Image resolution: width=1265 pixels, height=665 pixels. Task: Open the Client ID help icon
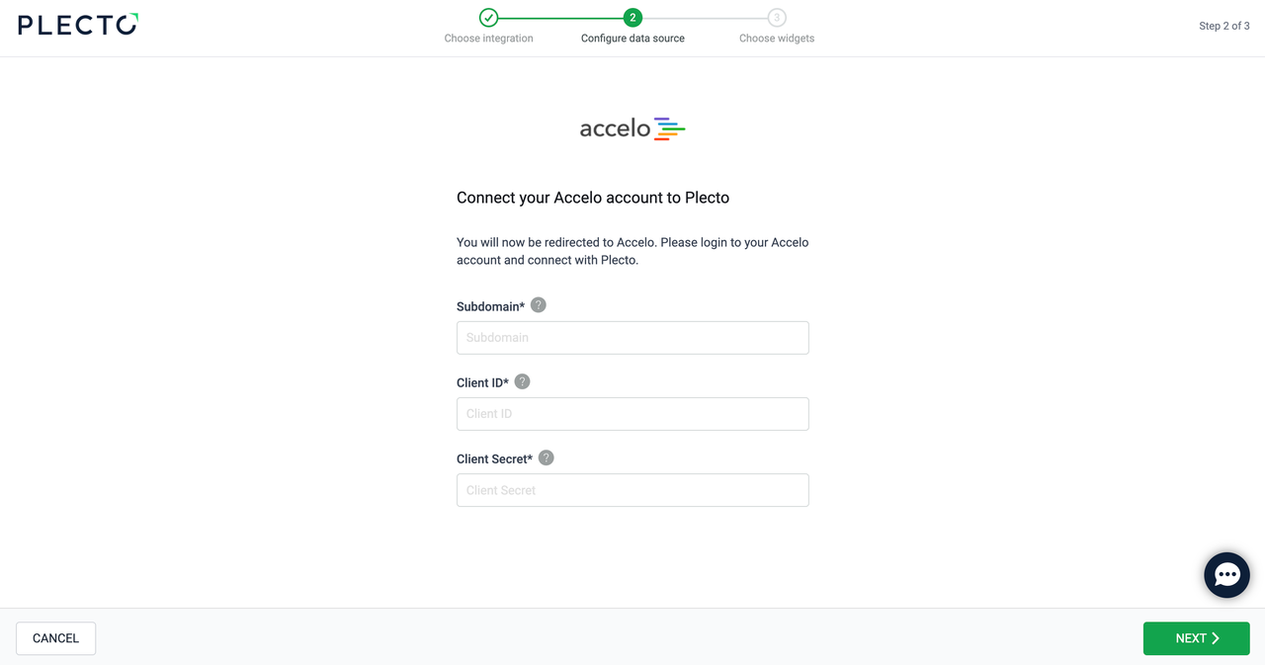click(x=523, y=381)
